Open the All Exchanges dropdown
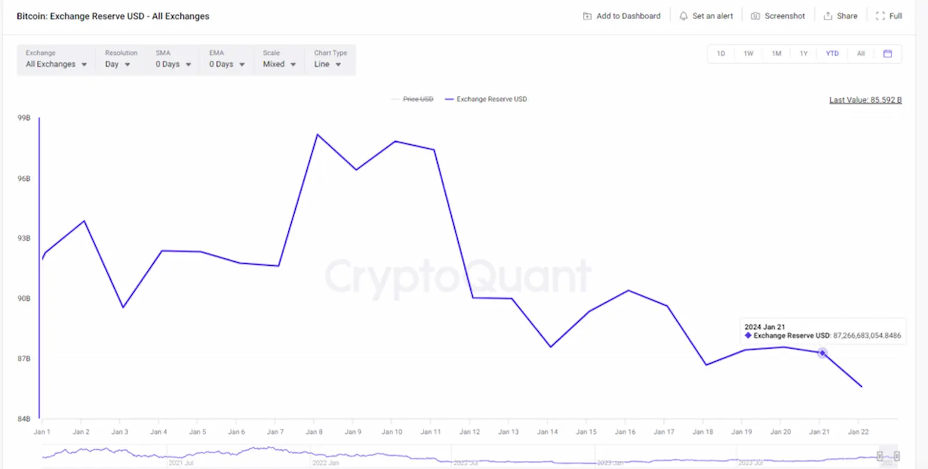Viewport: 928px width, 469px height. (x=56, y=64)
